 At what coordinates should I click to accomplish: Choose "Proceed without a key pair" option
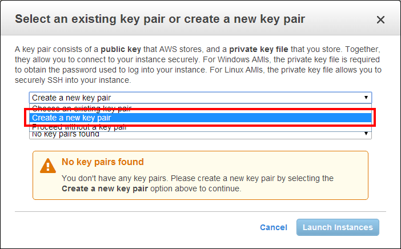click(x=79, y=127)
